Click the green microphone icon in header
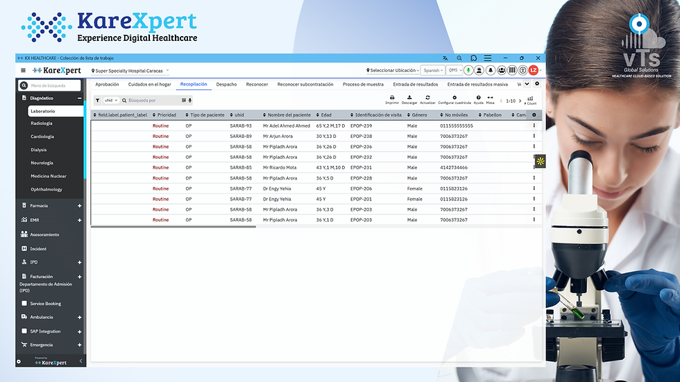Viewport: 680px width, 382px height. 468,70
